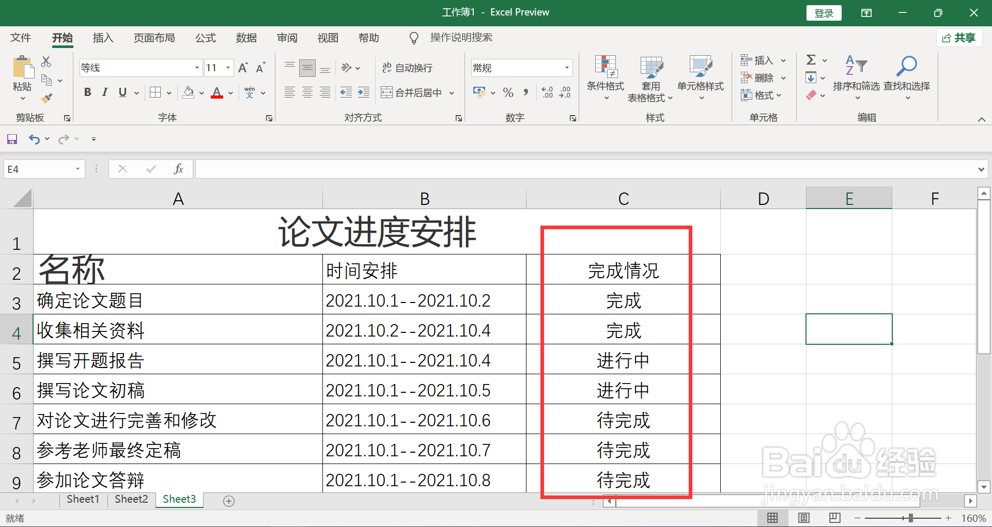
Task: Open Sheet2 tab
Action: (131, 499)
